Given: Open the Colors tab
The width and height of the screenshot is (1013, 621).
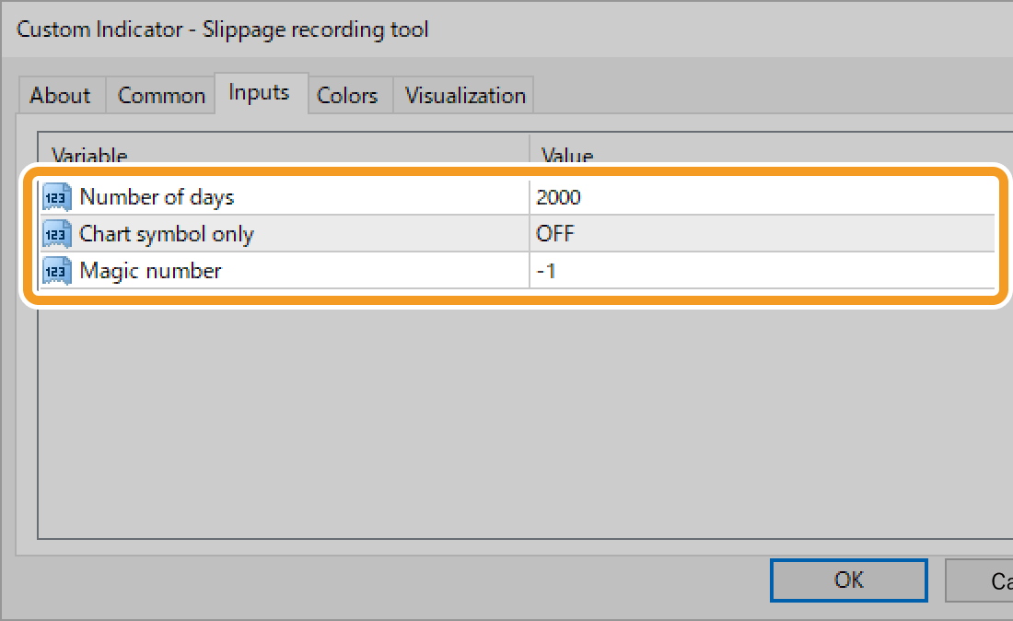Looking at the screenshot, I should click(347, 94).
